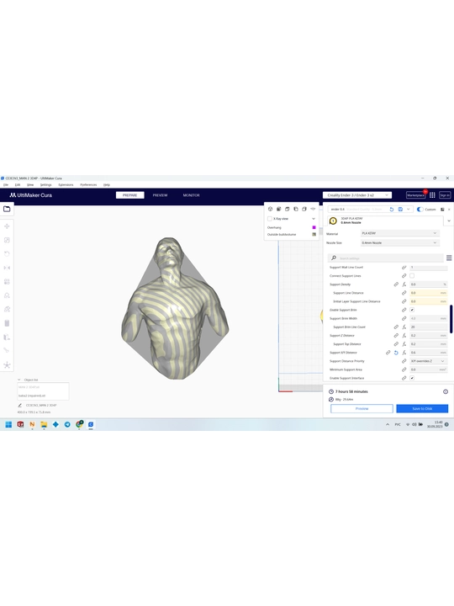This screenshot has width=454, height=606.
Task: Uncheck Enable Support Interface checkbox
Action: pos(412,378)
